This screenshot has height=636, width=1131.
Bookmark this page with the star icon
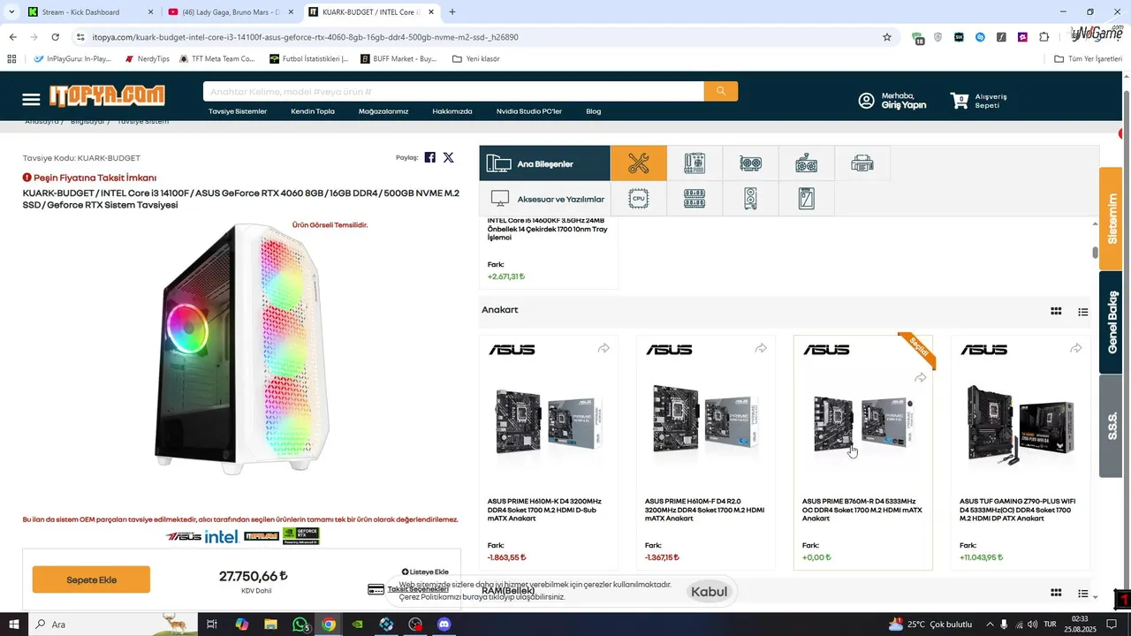887,37
